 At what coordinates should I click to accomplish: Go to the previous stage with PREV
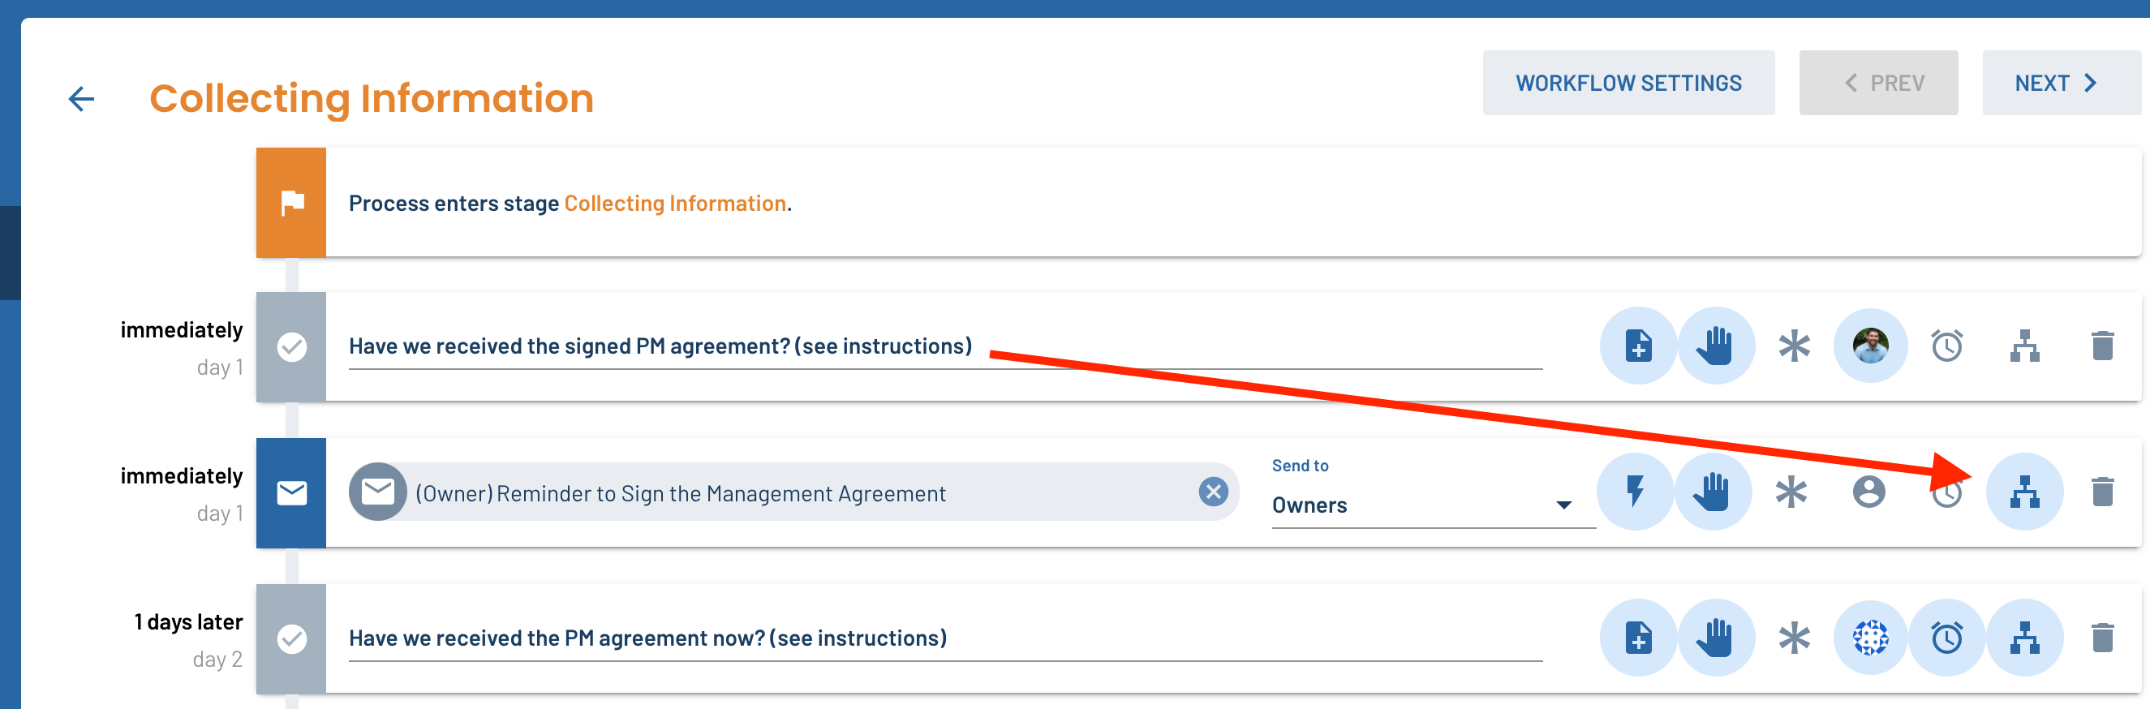[x=1878, y=83]
